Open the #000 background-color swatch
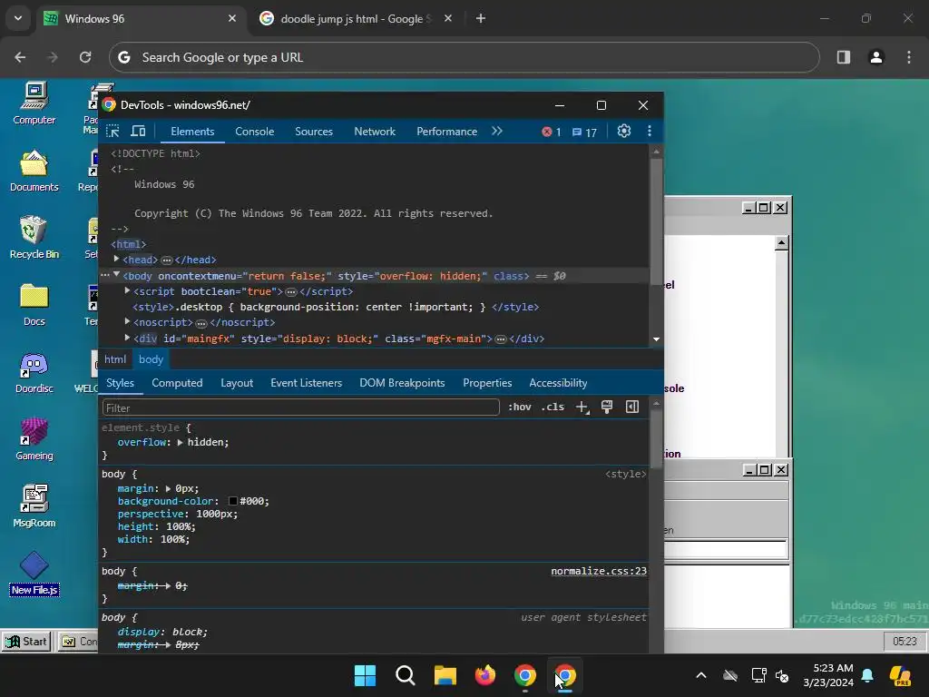Screen dimensions: 929x697 [x=233, y=501]
